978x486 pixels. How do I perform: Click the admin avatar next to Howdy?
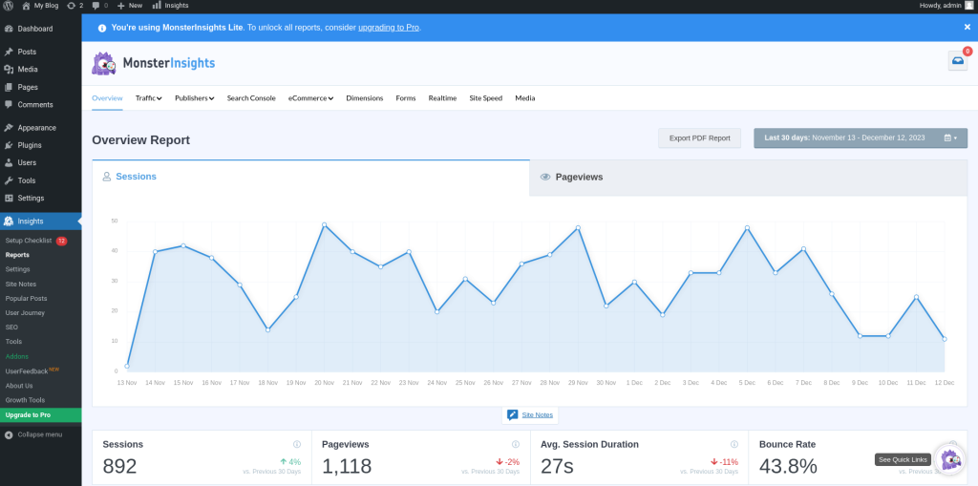(968, 6)
